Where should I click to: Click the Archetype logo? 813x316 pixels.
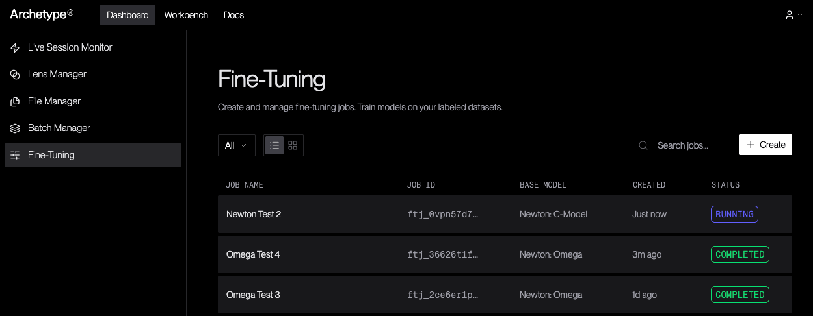pos(42,14)
